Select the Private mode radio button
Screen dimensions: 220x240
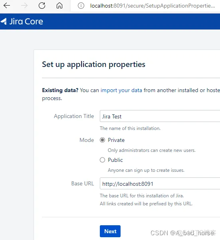pyautogui.click(x=102, y=140)
